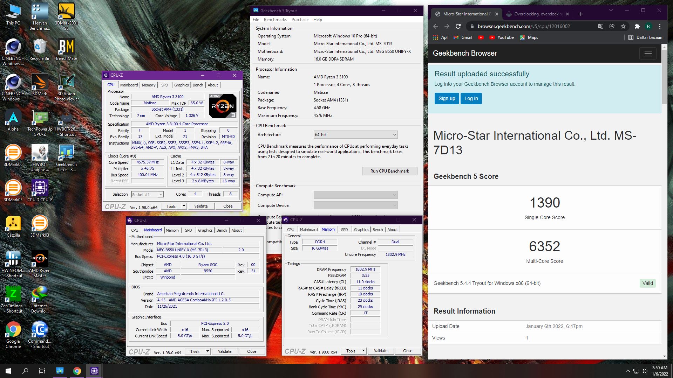Screen dimensions: 673x378
Task: Open the ZenTimings shortcut icon
Action: click(x=13, y=299)
